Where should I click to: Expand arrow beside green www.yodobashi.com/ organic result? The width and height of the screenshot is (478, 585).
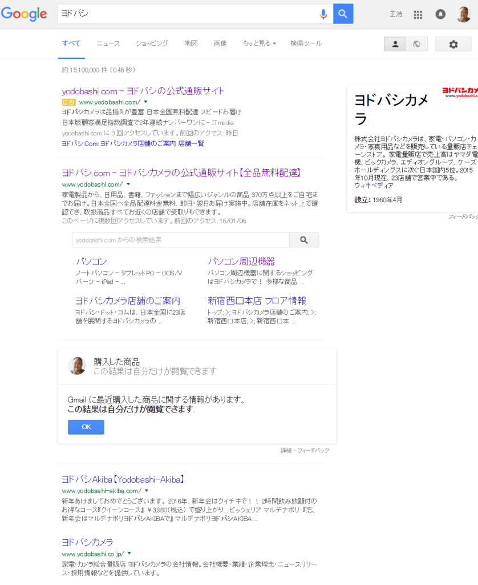tap(128, 184)
